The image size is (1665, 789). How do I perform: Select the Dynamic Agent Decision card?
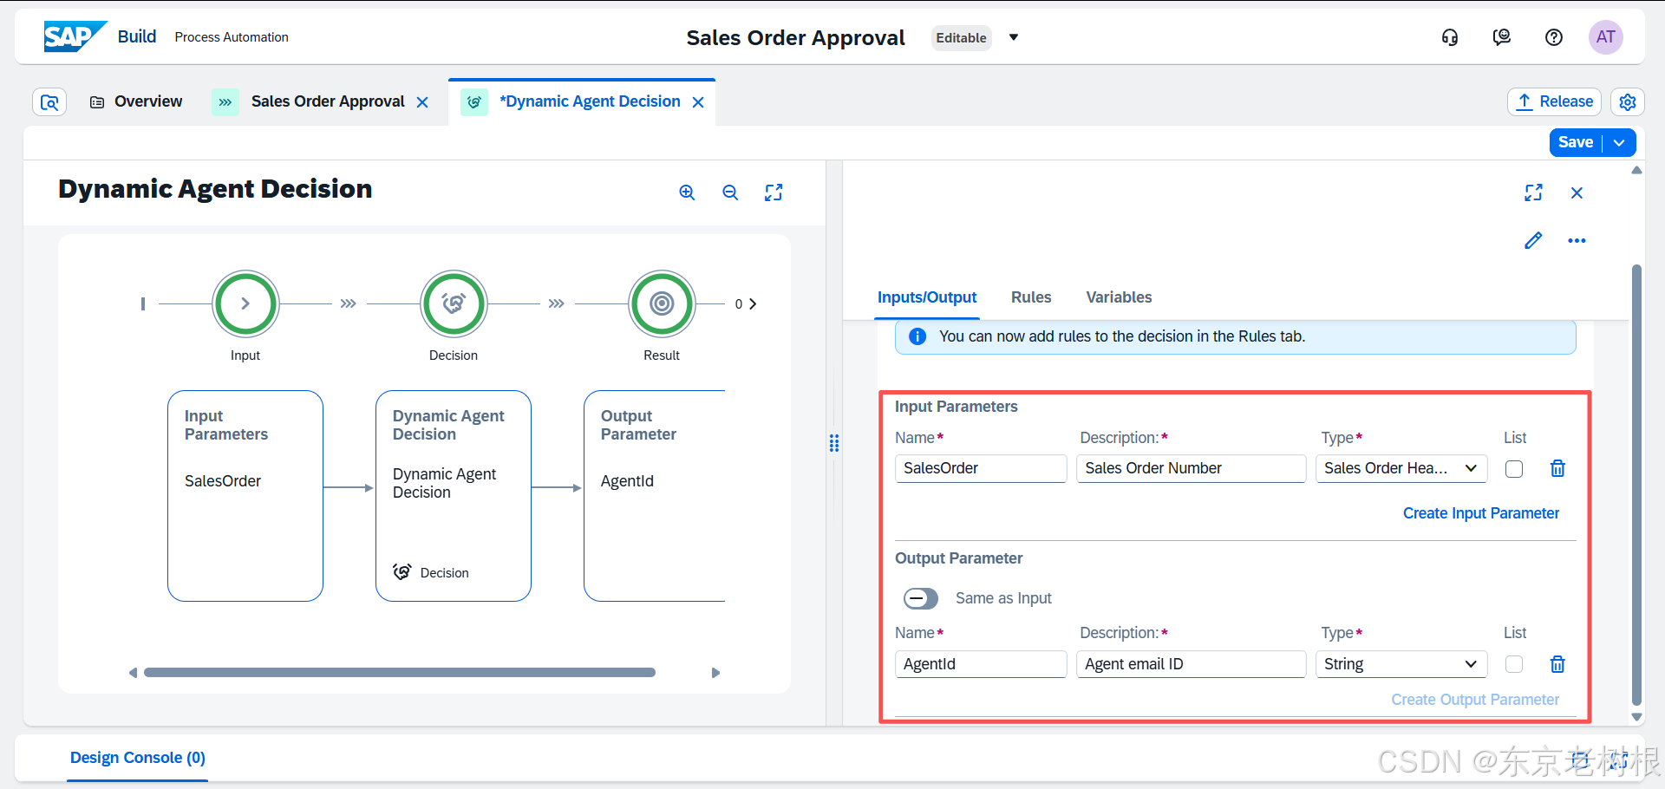click(x=454, y=496)
